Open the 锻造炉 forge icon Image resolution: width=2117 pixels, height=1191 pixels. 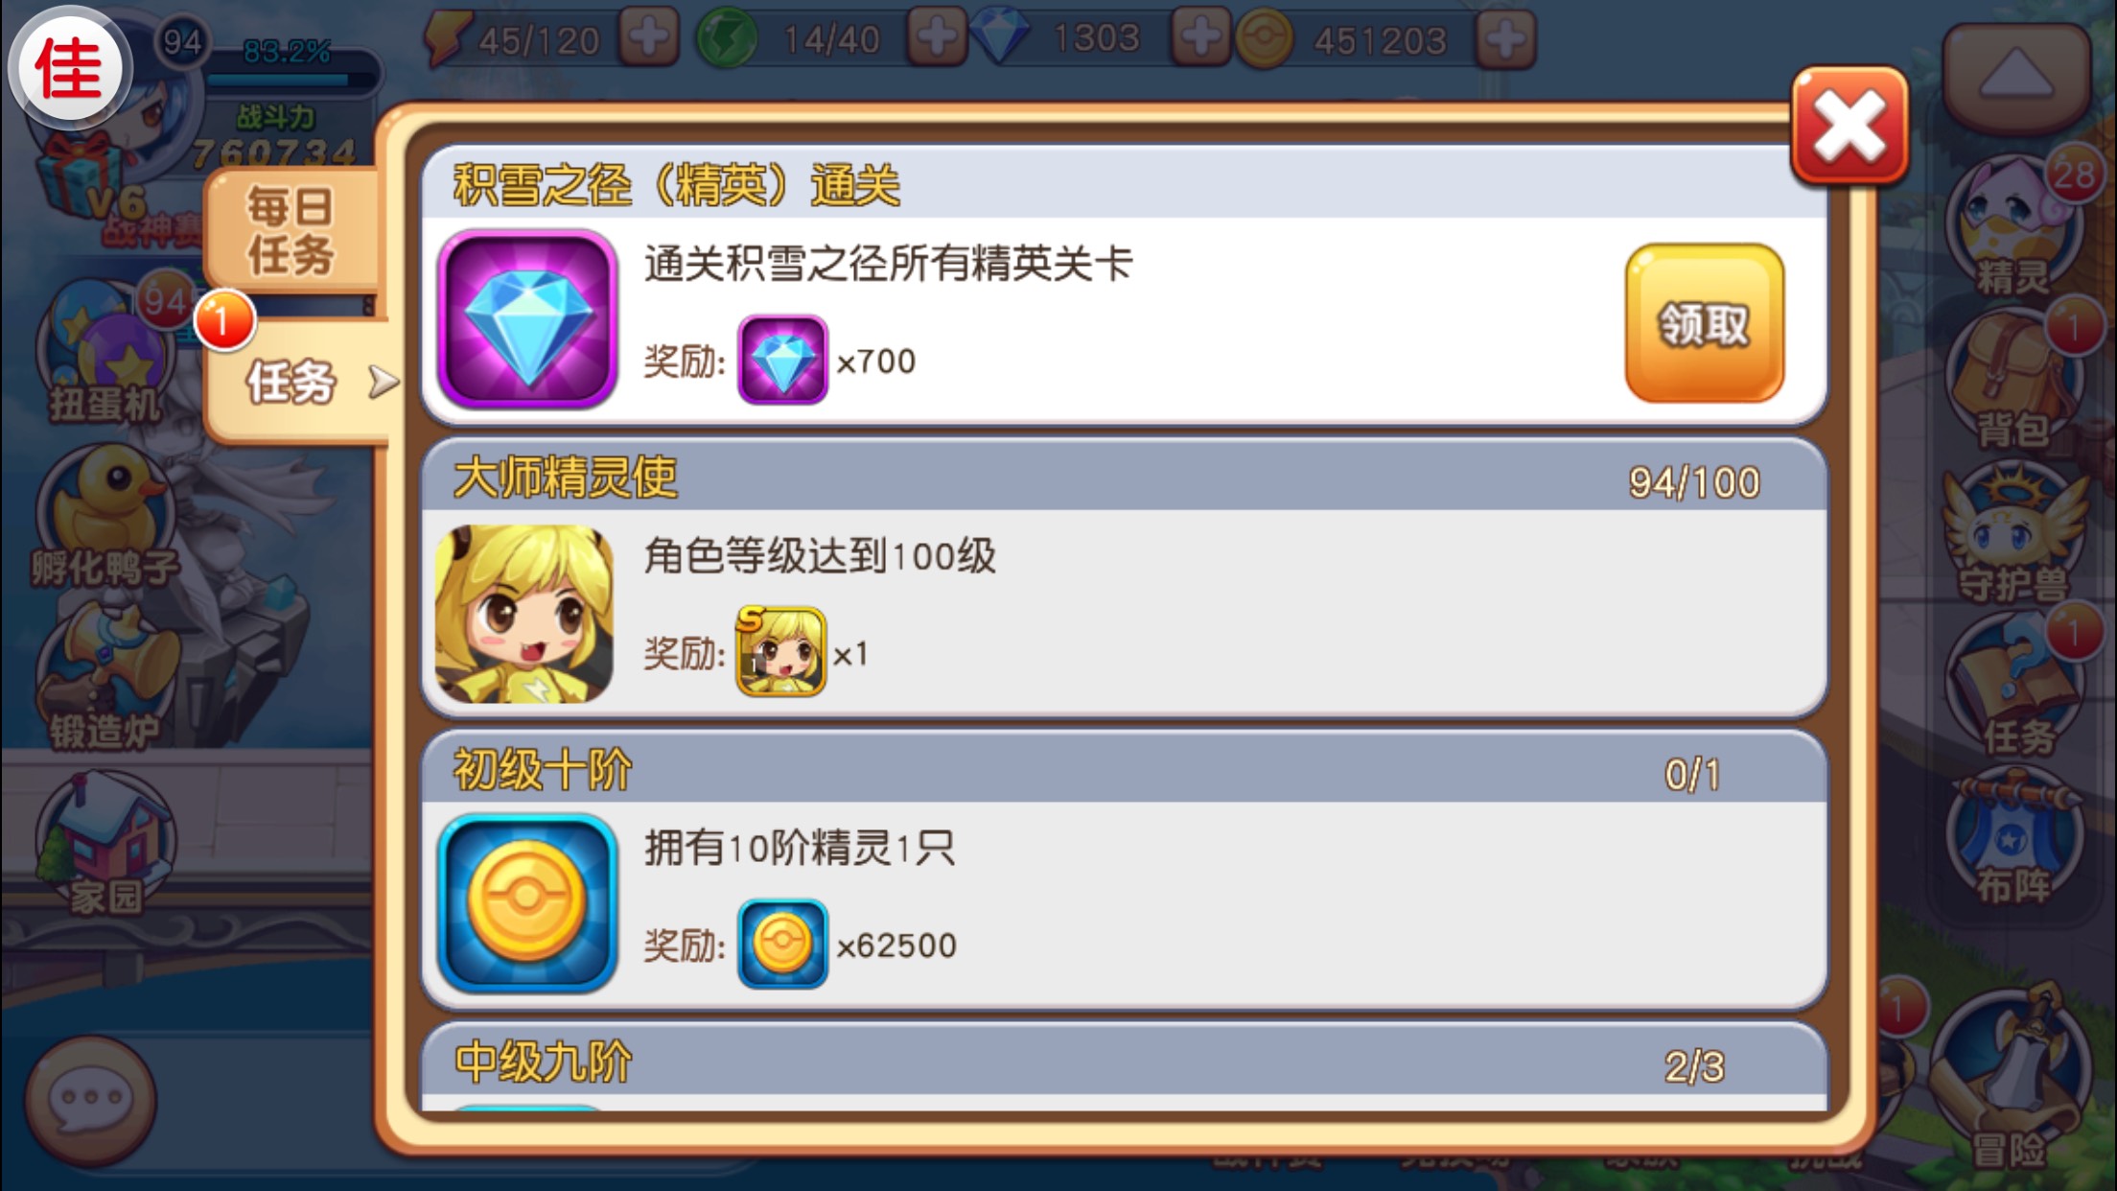105,676
